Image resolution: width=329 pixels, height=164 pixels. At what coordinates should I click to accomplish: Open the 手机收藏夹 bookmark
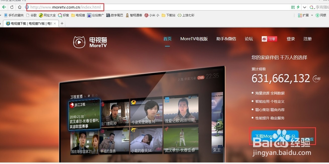coord(14,15)
